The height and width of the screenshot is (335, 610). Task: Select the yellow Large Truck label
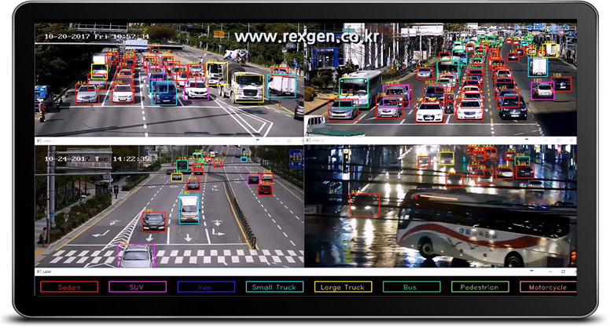coord(343,287)
